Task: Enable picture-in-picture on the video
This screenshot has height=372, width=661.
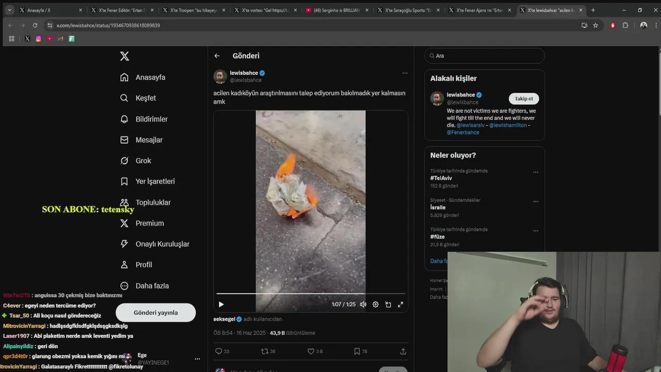Action: [388, 304]
